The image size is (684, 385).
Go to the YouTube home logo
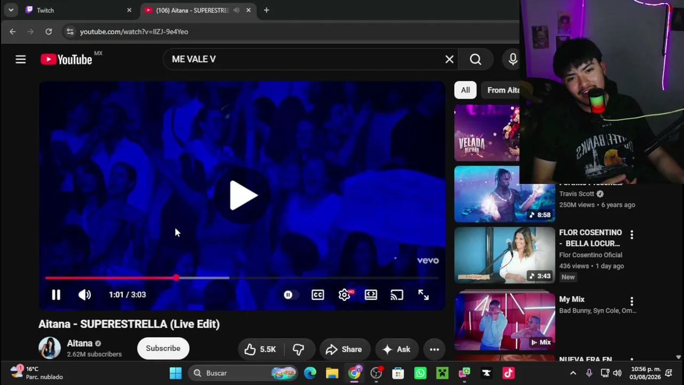66,59
